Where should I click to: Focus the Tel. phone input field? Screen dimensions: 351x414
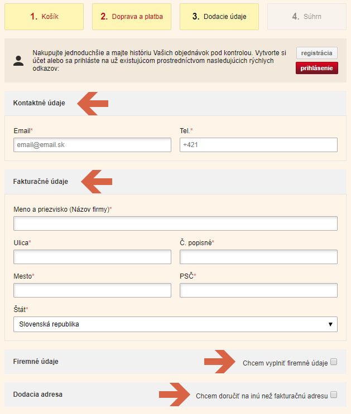(x=259, y=145)
